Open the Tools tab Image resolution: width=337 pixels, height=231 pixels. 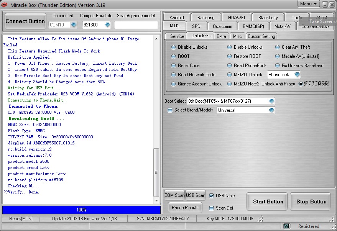coord(297,17)
